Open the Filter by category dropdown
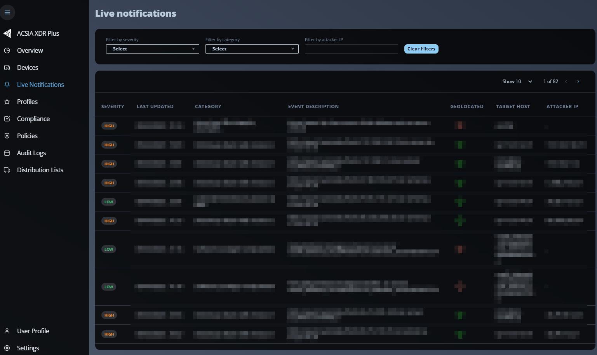Viewport: 597px width, 355px height. [x=252, y=49]
